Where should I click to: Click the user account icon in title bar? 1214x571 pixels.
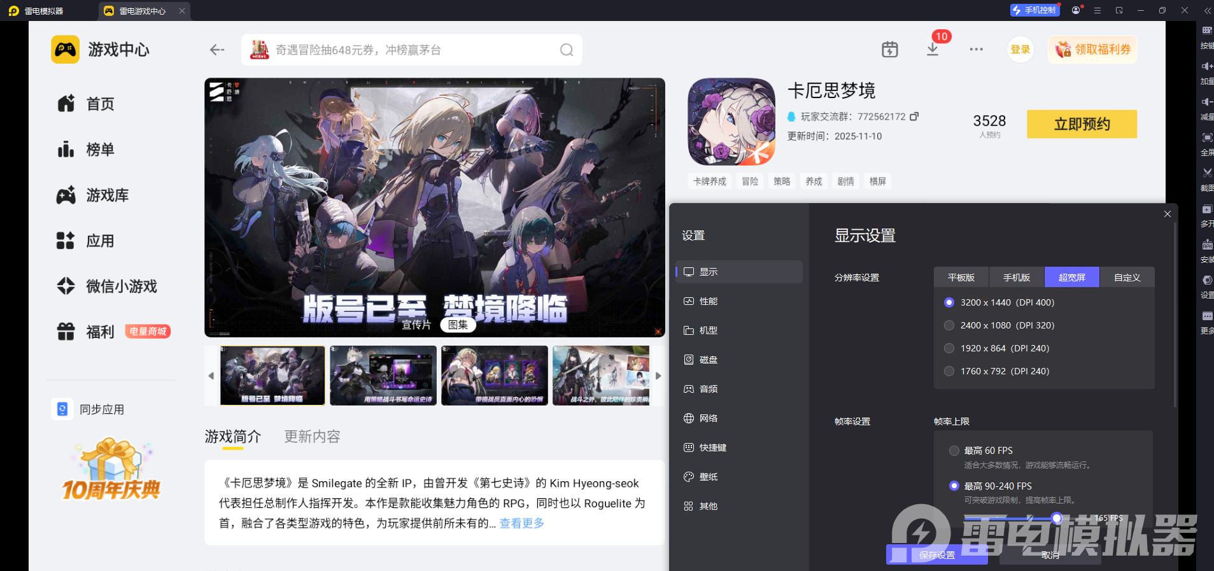1076,10
